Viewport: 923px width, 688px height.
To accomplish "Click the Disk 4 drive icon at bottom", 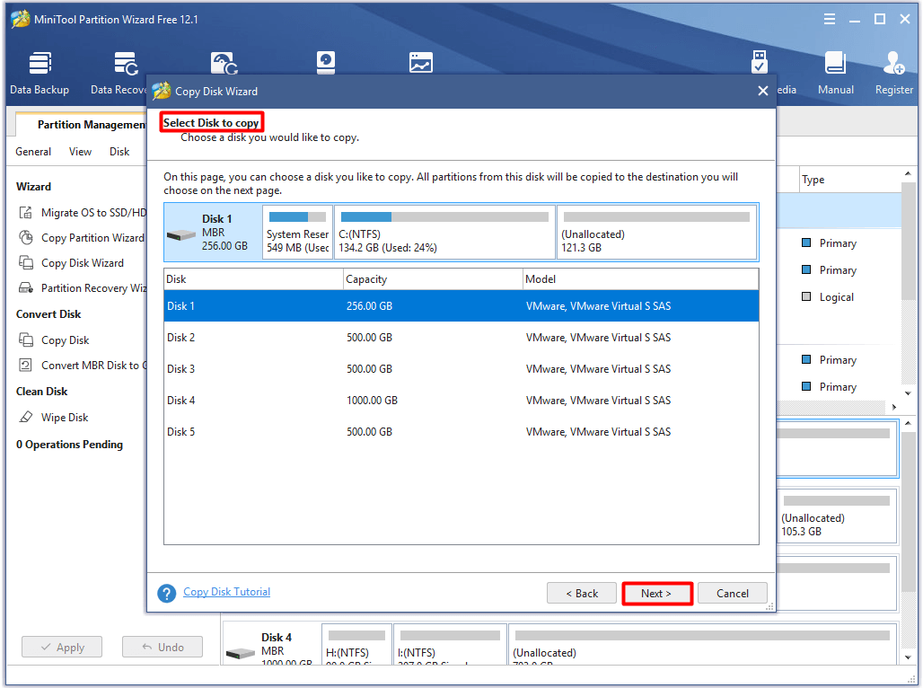I will click(241, 654).
